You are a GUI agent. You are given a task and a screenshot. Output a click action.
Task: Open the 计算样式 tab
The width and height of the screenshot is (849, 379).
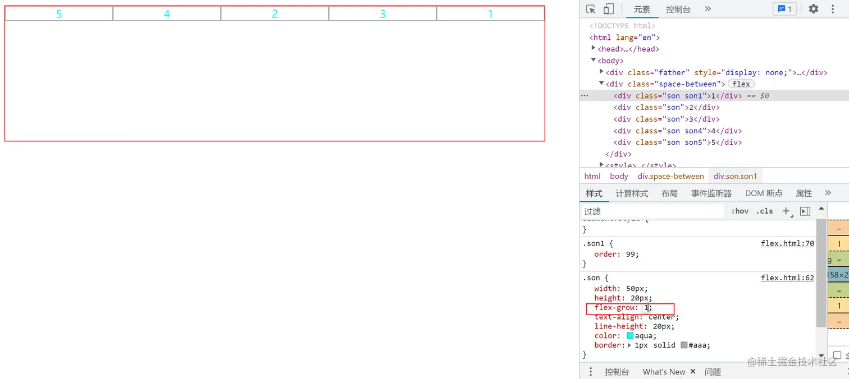(x=632, y=193)
